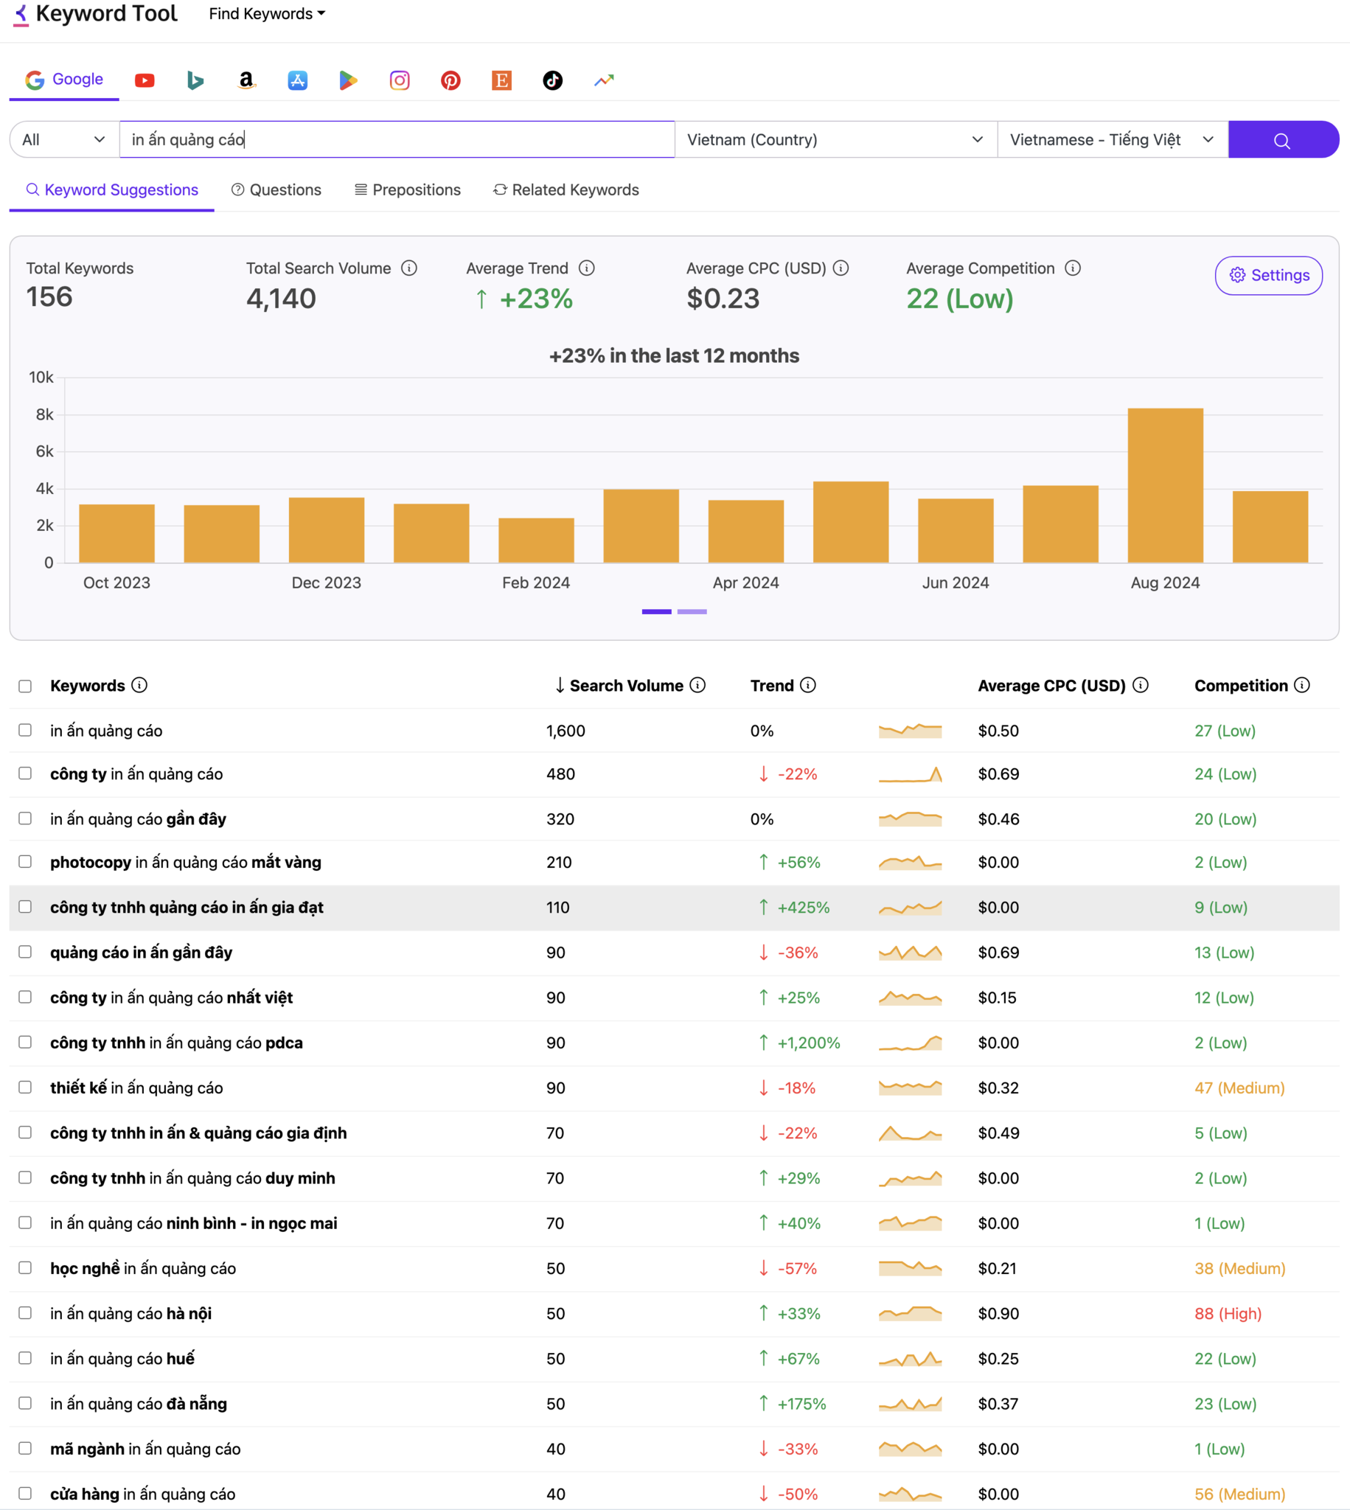1350x1510 pixels.
Task: Select the TikTok source icon
Action: 553,80
